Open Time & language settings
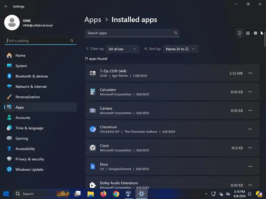The height and width of the screenshot is (199, 266). [41, 128]
